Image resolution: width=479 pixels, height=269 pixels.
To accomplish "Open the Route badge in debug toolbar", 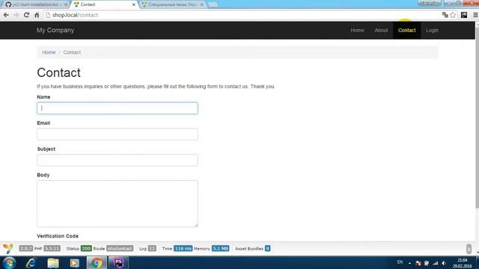I will 120,249.
